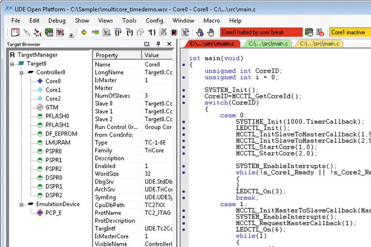Open the Tools menu
The image size is (371, 247).
coord(129,20)
